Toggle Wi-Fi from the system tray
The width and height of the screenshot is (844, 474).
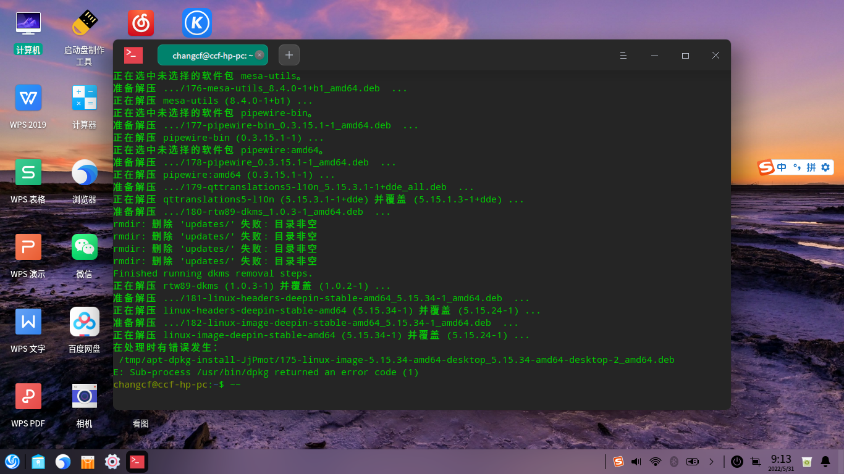[x=654, y=461]
